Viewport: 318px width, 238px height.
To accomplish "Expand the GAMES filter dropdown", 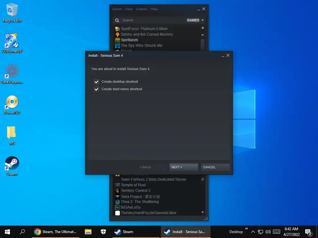I will 195,20.
